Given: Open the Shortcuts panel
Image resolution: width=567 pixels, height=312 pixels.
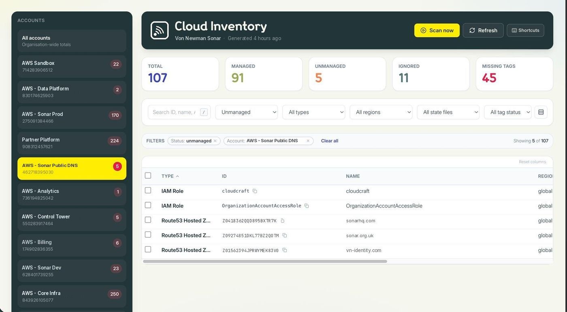Looking at the screenshot, I should (525, 30).
